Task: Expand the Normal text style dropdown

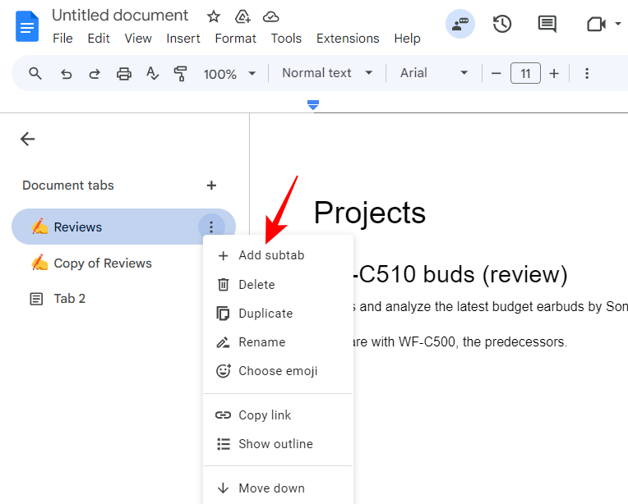Action: click(x=327, y=73)
